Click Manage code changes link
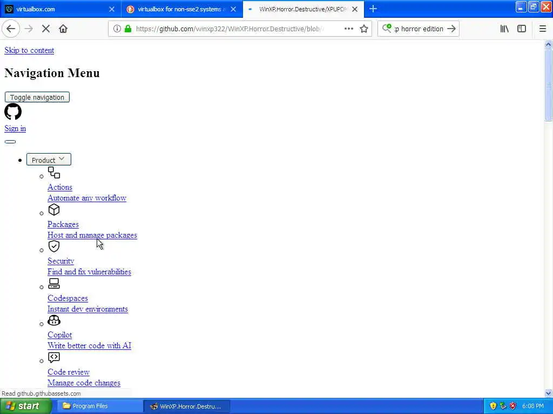The image size is (553, 414). point(84,383)
